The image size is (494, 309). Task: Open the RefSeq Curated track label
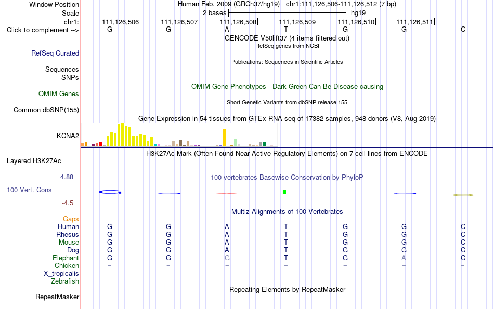55,53
